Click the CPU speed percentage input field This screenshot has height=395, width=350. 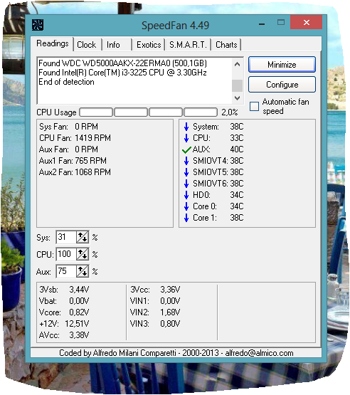pyautogui.click(x=66, y=254)
